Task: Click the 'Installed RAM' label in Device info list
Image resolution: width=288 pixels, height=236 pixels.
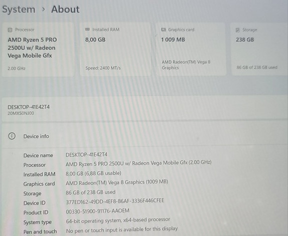Action: coord(39,174)
